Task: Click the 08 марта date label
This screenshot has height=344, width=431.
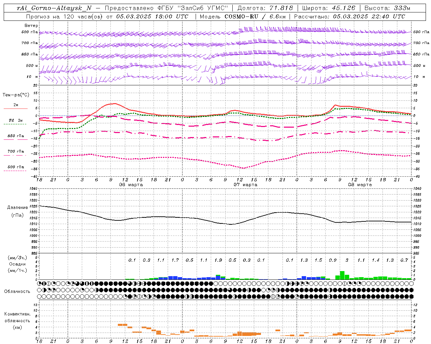Action: tap(360, 185)
